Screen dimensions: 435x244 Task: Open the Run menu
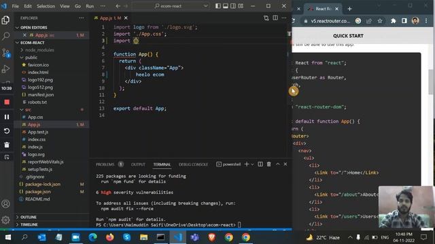90,6
